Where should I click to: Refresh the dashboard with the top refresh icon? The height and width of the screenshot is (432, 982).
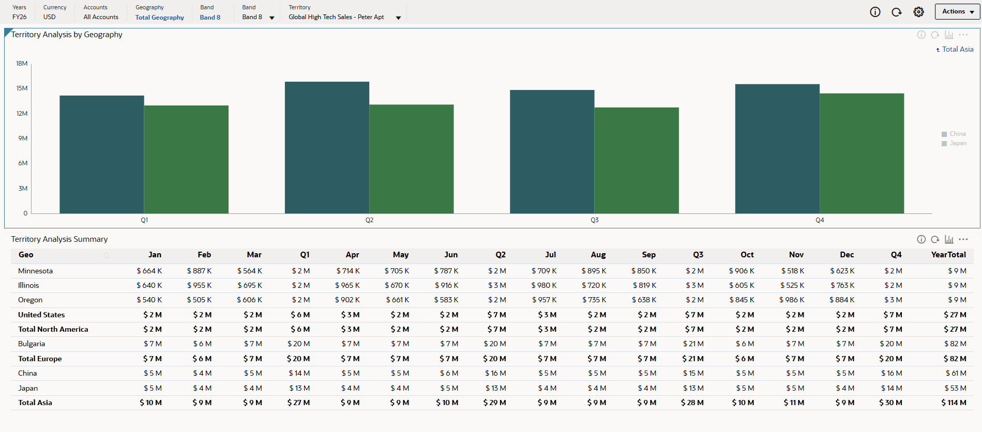tap(897, 12)
